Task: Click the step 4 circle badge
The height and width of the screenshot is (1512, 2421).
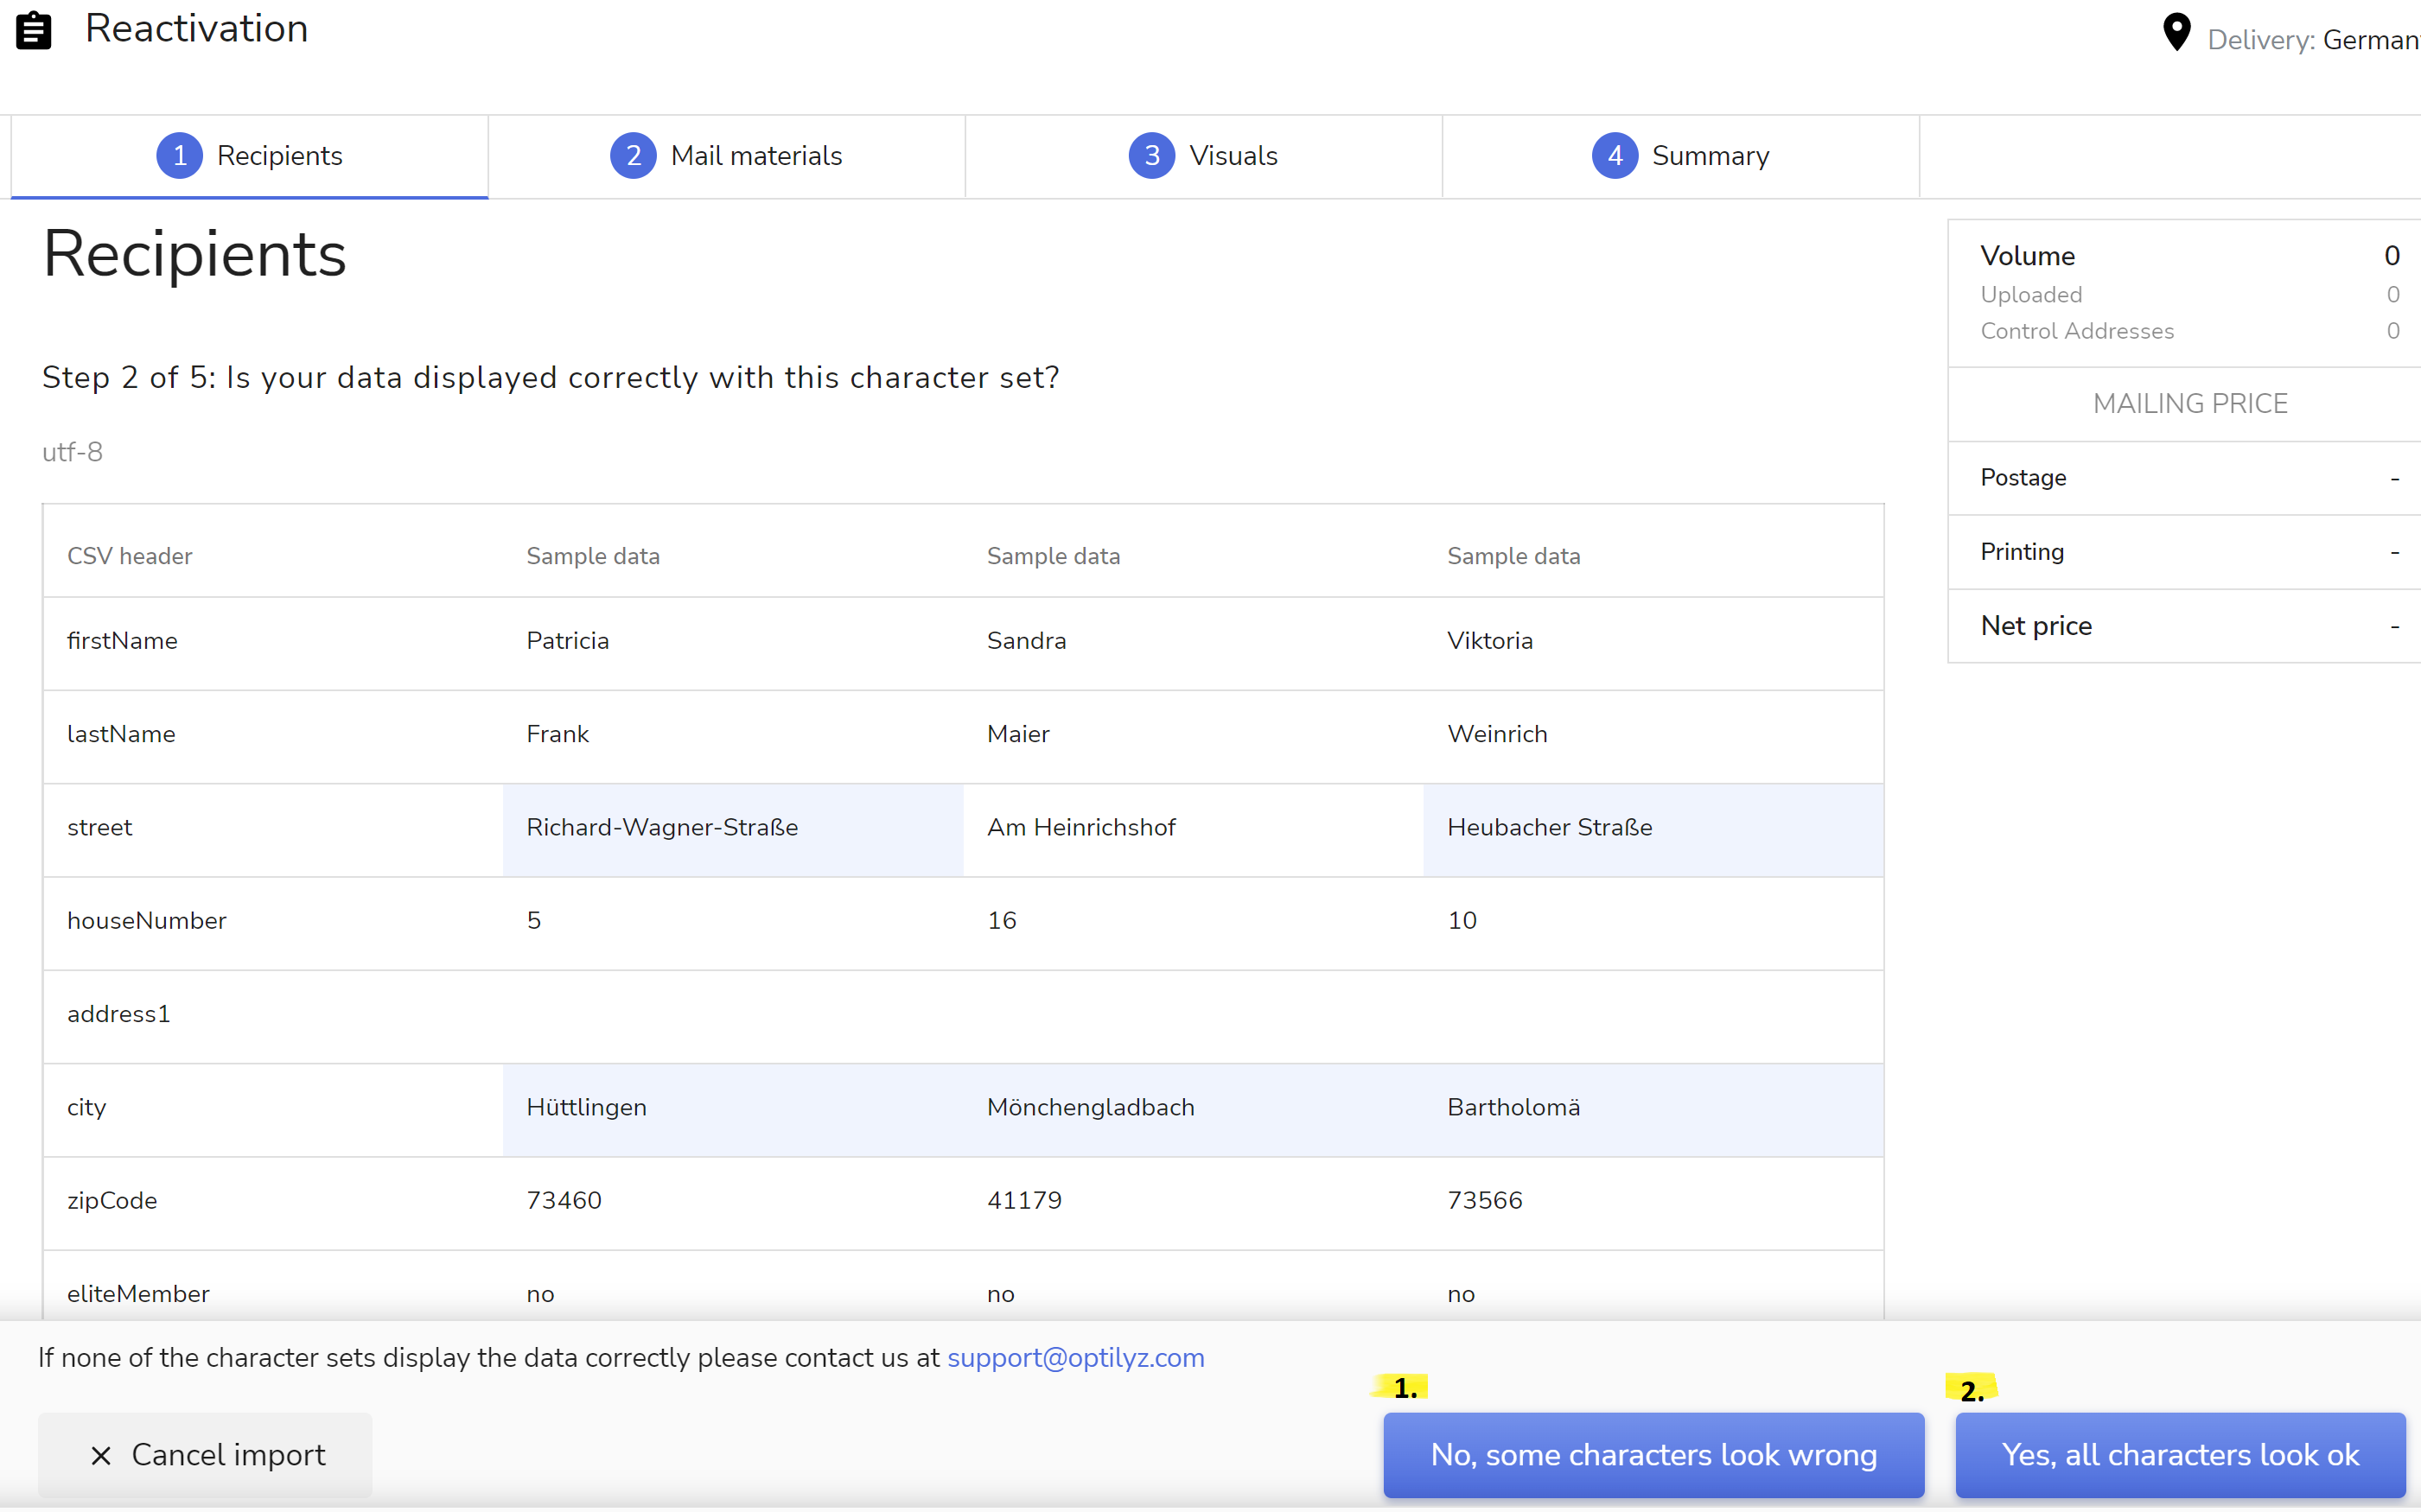Action: click(1614, 156)
